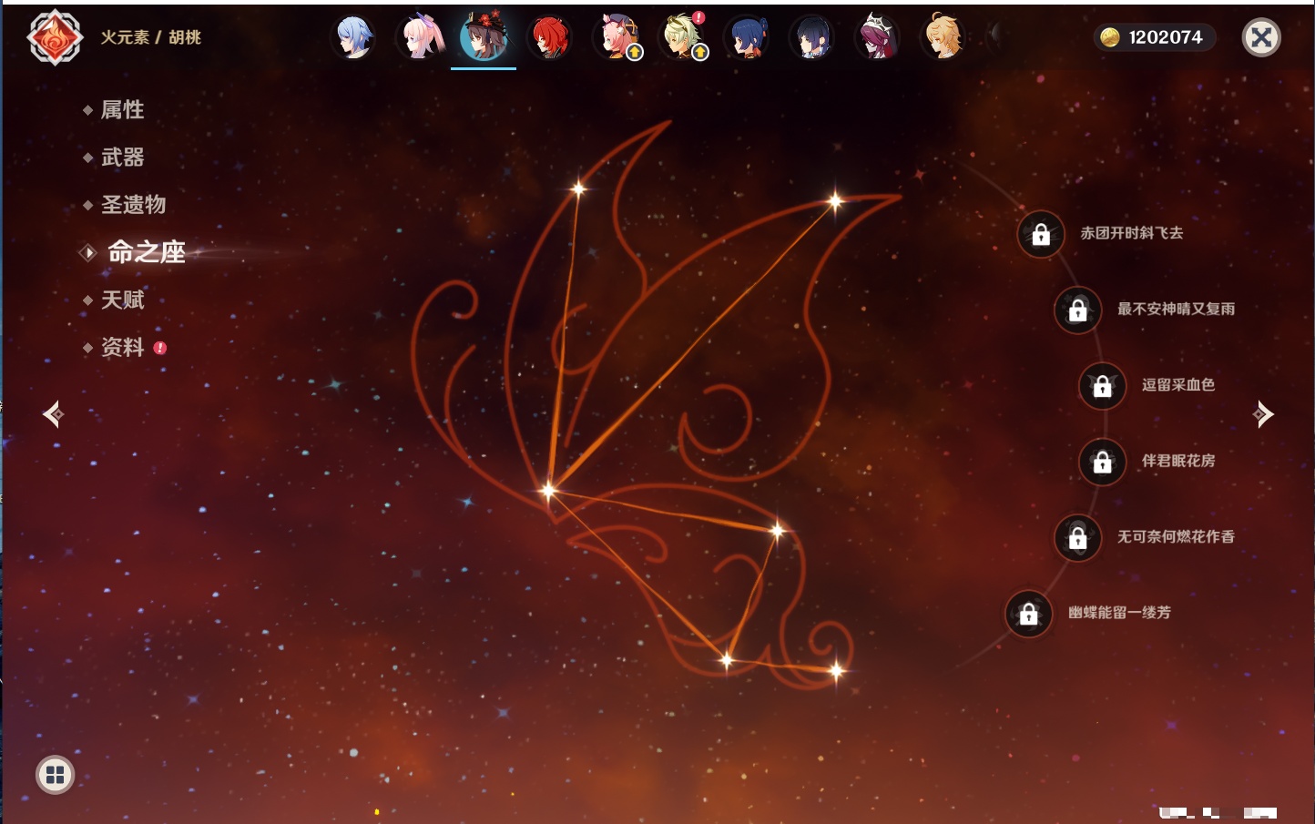View locked constellation 逗留采血色

coord(1102,386)
